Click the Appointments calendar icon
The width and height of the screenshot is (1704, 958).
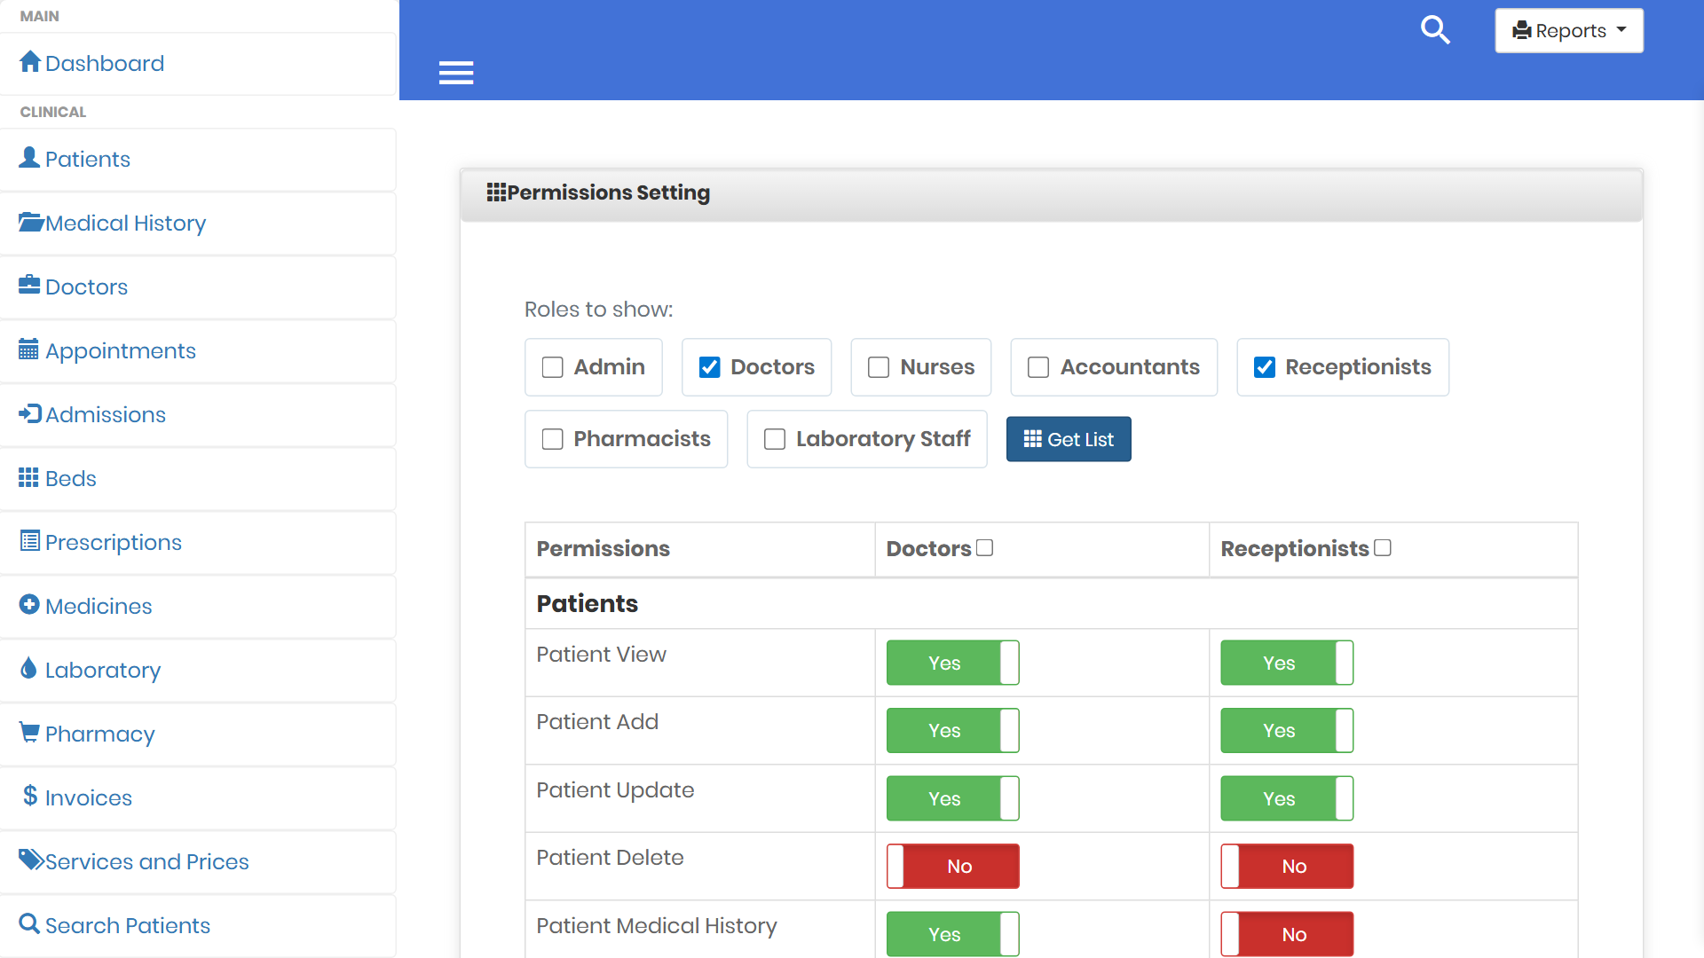[x=28, y=349]
